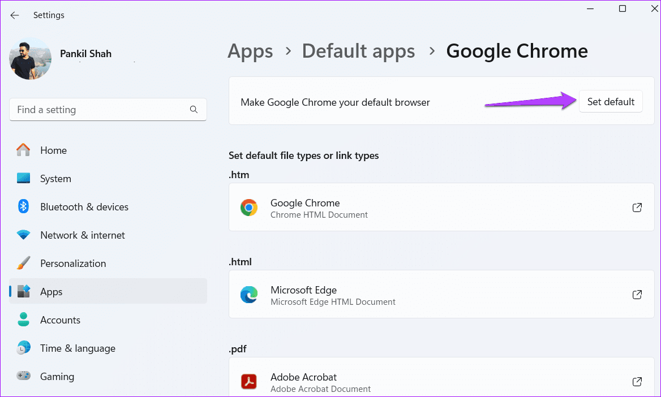Image resolution: width=661 pixels, height=397 pixels.
Task: Click the Microsoft Edge icon for .html
Action: pyautogui.click(x=249, y=294)
